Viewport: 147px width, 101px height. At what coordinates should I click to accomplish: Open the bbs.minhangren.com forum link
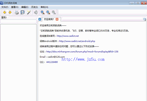pyautogui.click(x=82, y=51)
